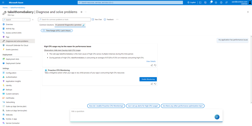The image size is (252, 126).
Task: Click the Application Insights bulb icon
Action: (4, 81)
